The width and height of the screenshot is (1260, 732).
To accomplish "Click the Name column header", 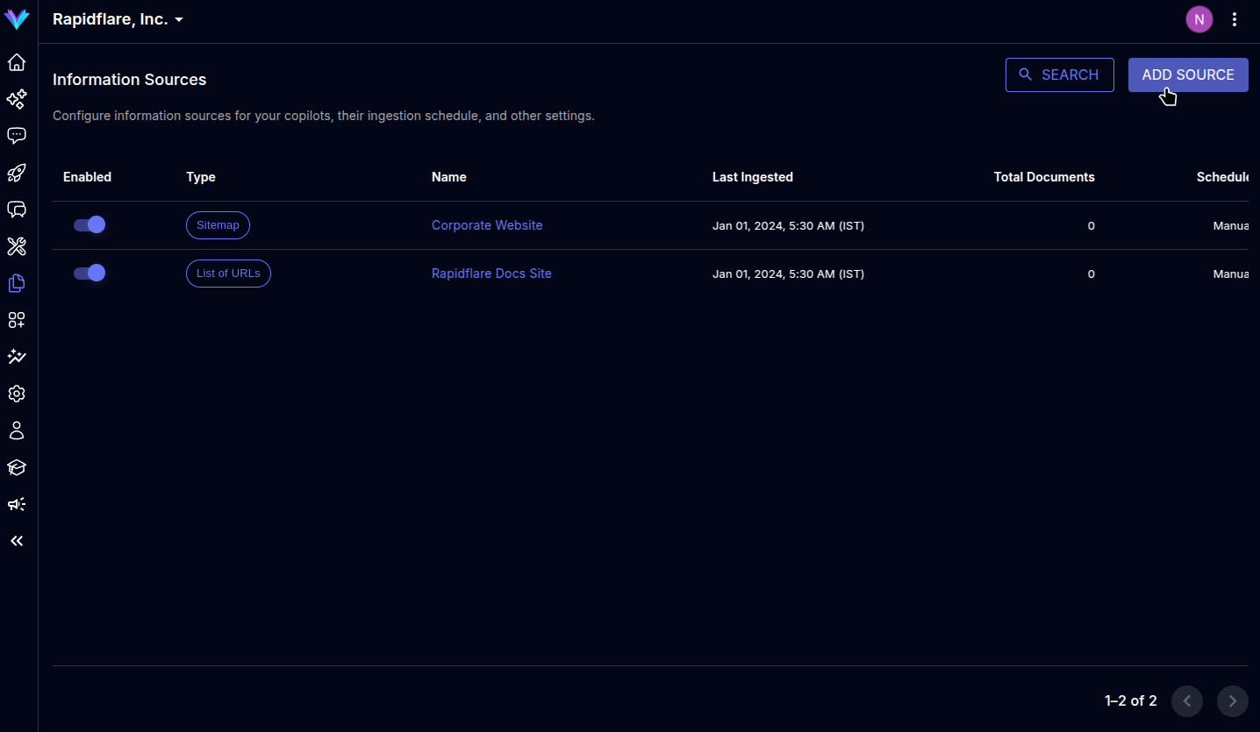I will click(x=449, y=177).
